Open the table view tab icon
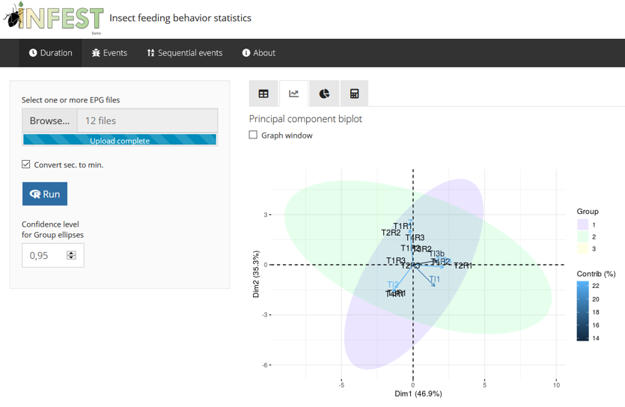Screen dimensions: 625x407 tap(263, 94)
